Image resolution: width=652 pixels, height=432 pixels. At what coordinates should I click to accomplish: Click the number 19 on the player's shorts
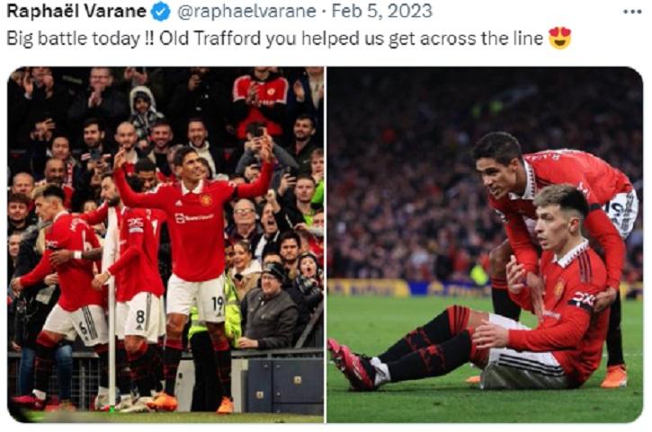point(218,304)
